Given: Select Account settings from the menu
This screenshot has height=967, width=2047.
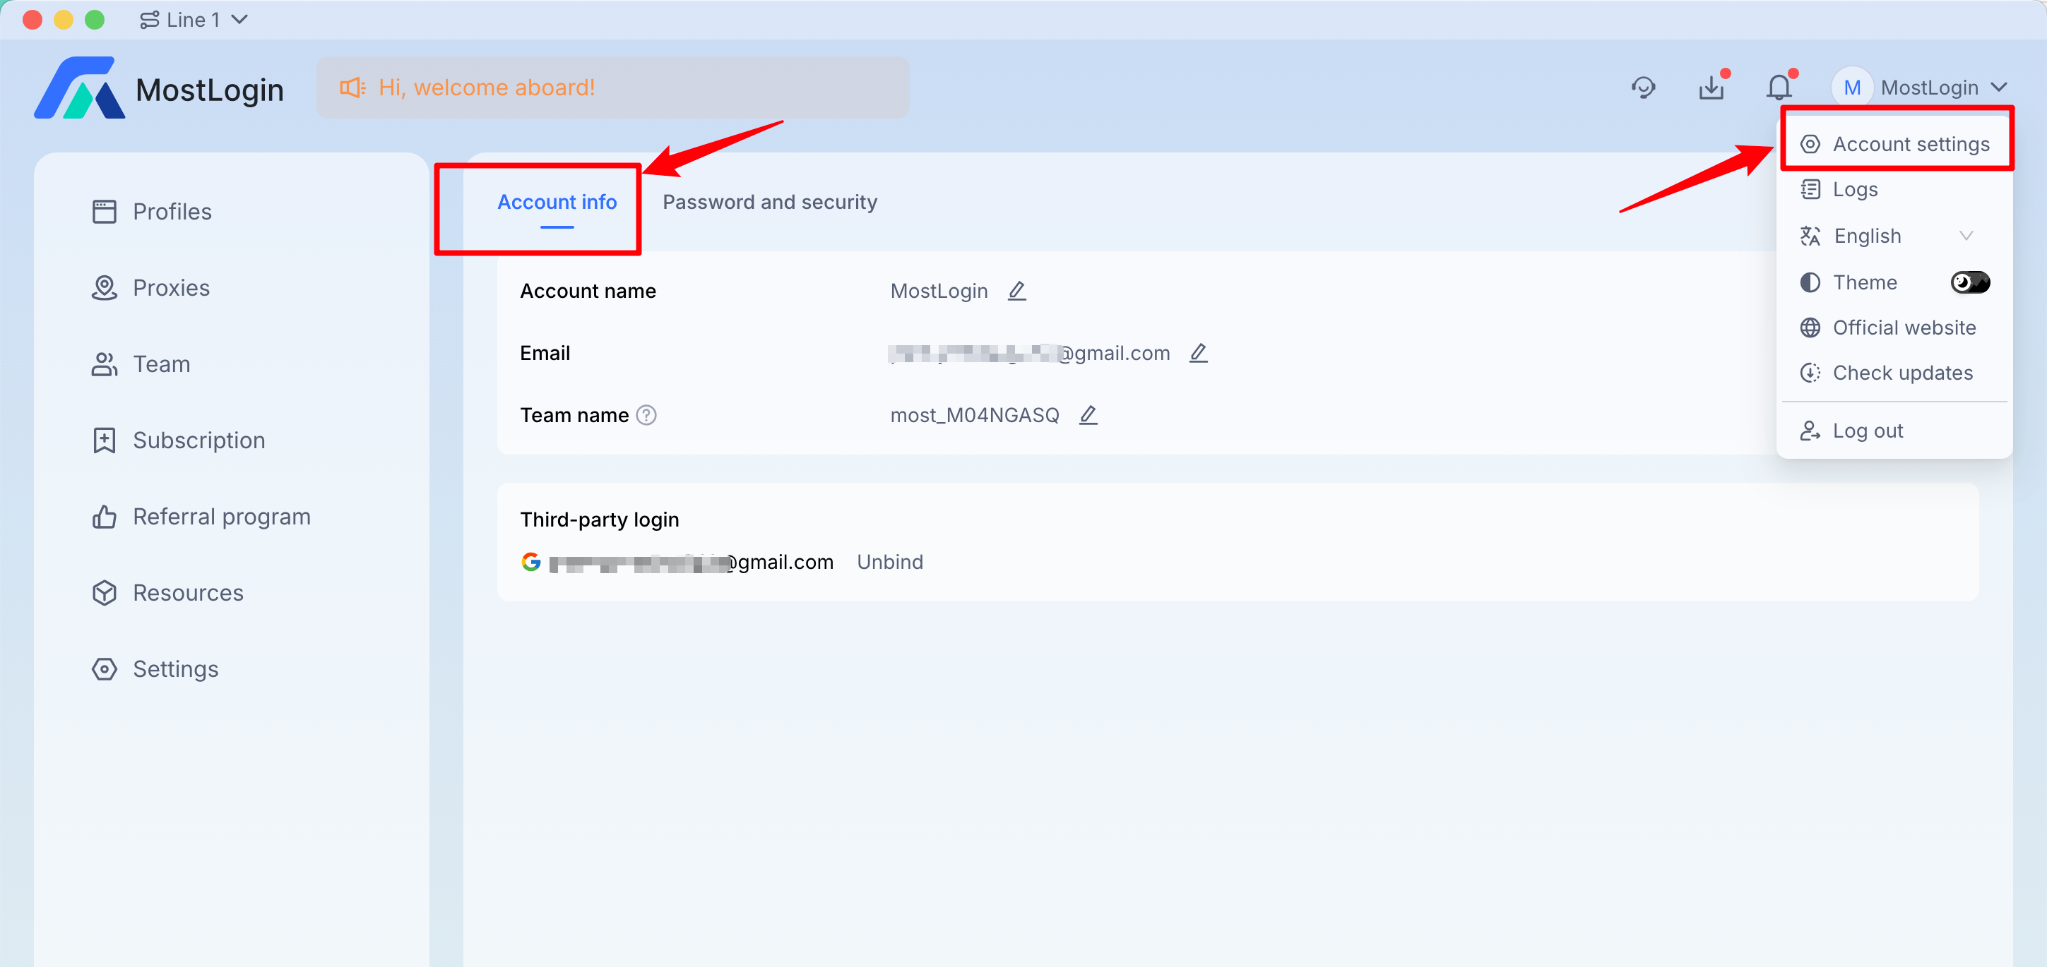Looking at the screenshot, I should 1896,144.
